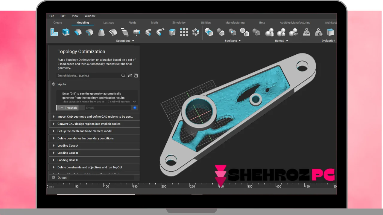Click the 100 weight Evaluation icon
Image resolution: width=383 pixels, height=215 pixels.
click(x=306, y=32)
